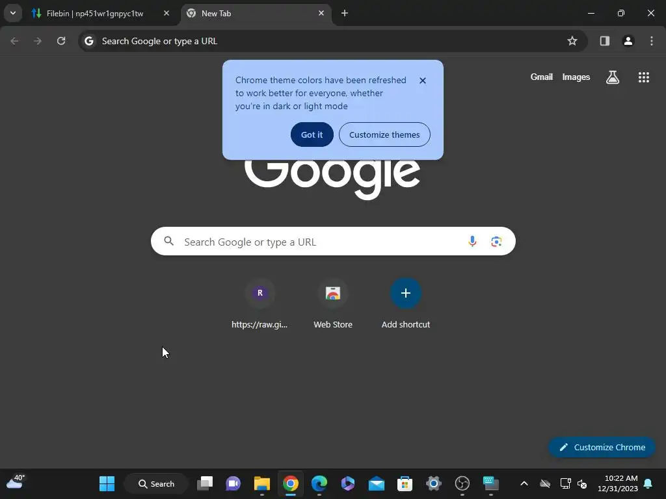The width and height of the screenshot is (666, 499).
Task: Click the Add shortcut button
Action: click(406, 304)
